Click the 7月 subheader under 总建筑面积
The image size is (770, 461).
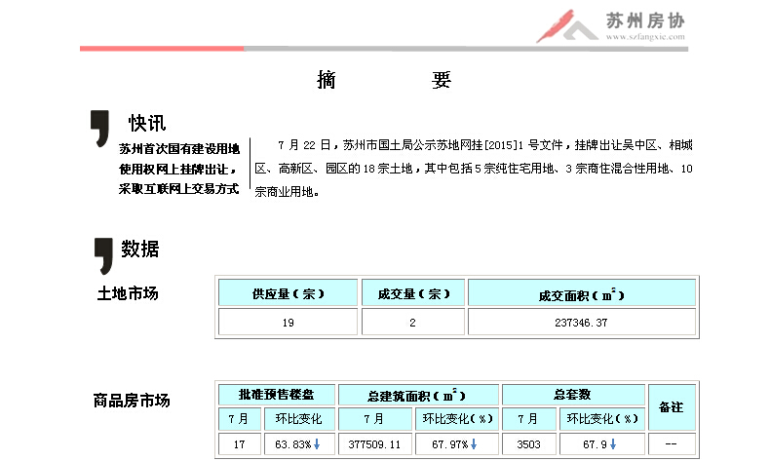(374, 419)
